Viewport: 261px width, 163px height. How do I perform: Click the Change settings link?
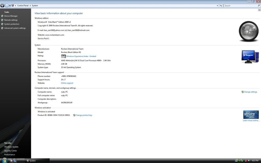[250, 92]
